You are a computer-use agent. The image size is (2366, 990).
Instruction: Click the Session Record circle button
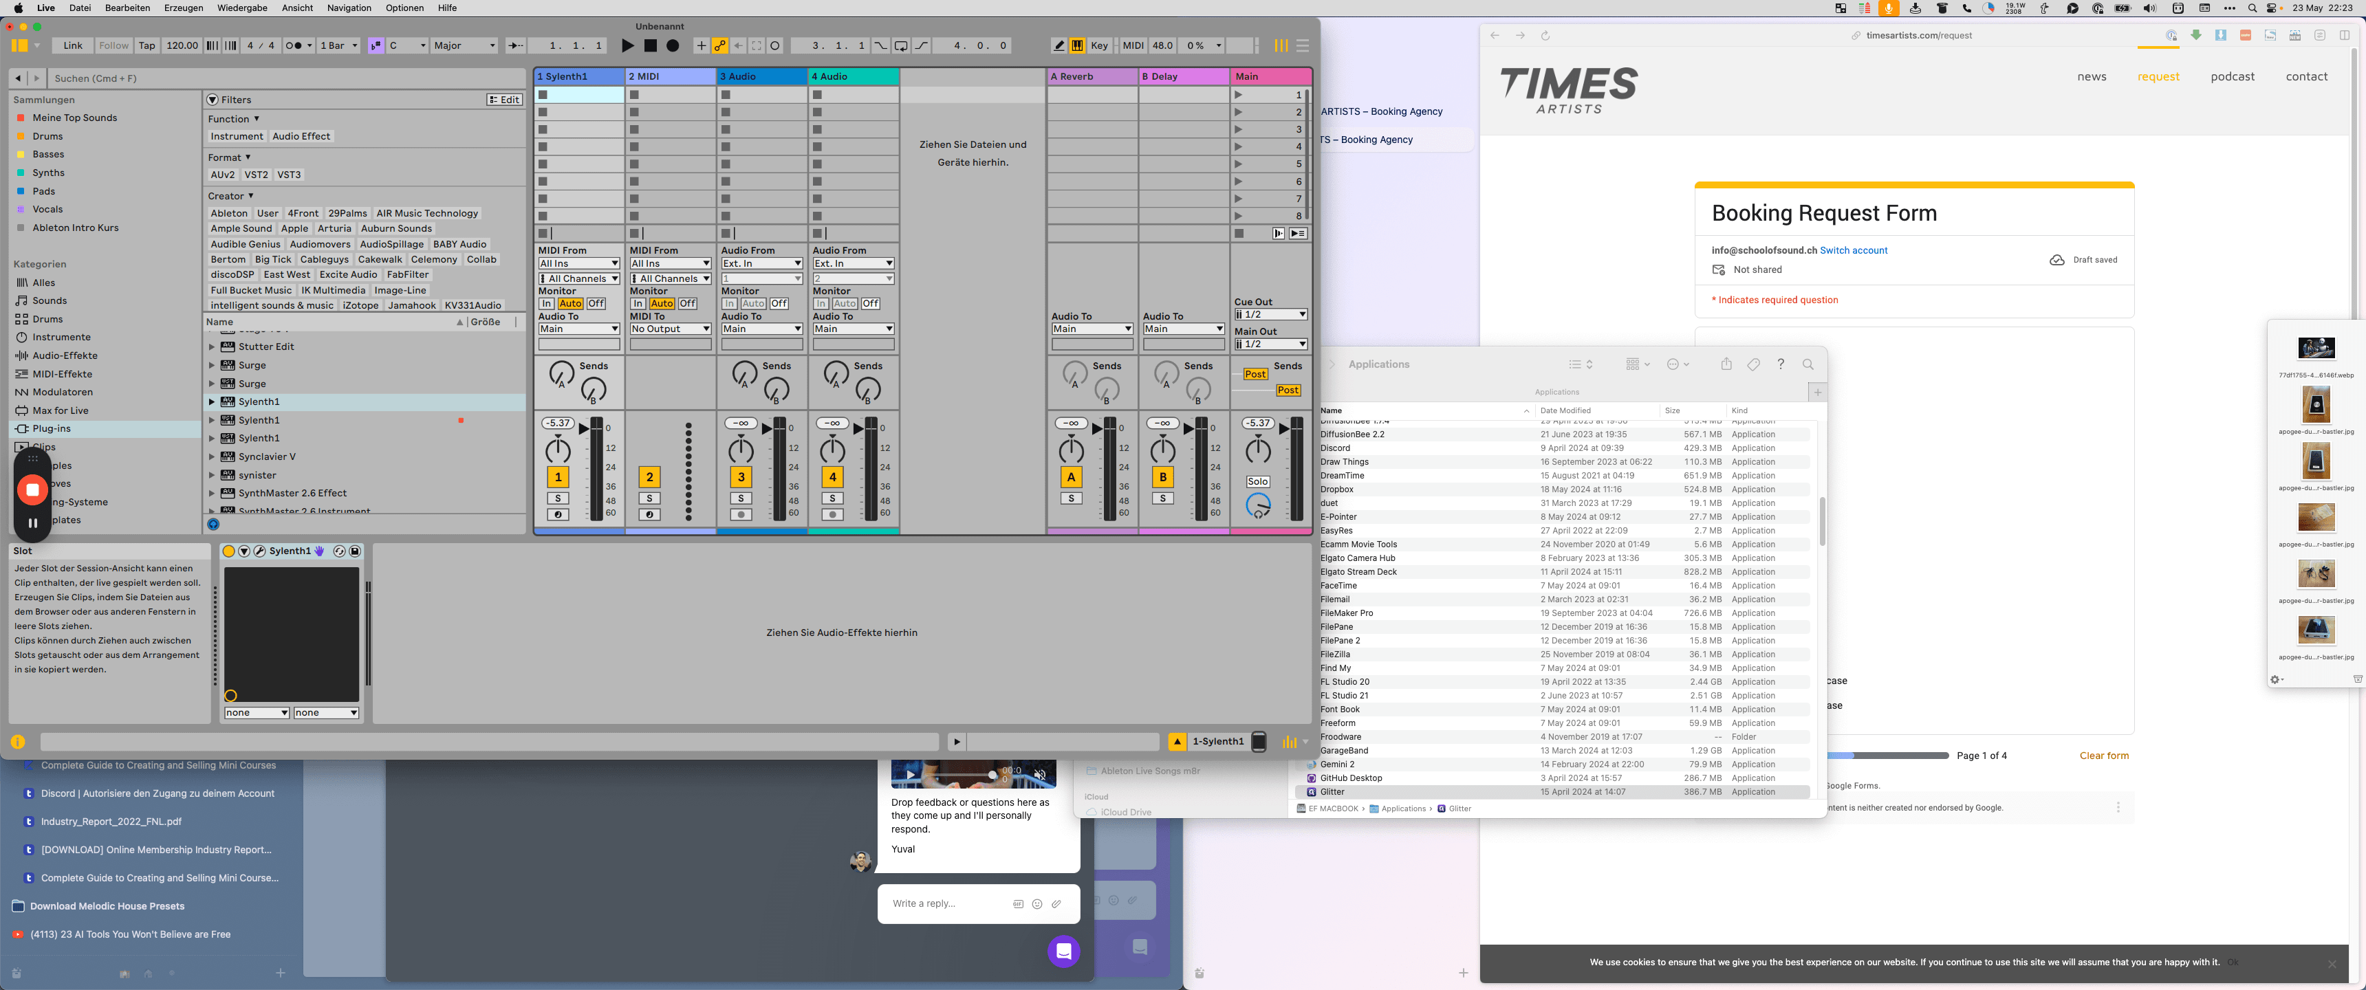coord(775,45)
